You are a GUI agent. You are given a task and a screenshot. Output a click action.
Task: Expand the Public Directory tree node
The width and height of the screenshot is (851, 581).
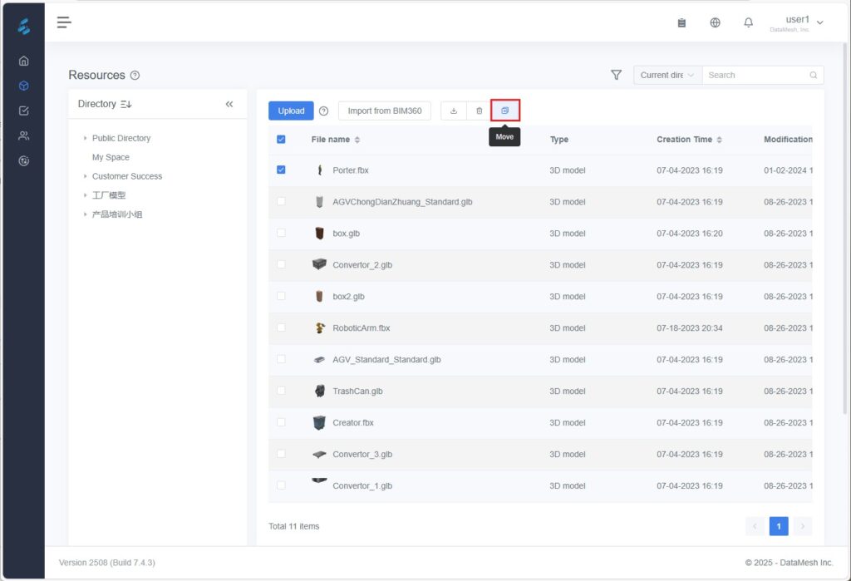85,138
